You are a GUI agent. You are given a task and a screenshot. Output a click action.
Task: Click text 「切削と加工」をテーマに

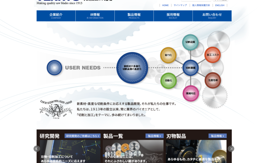[94, 115]
